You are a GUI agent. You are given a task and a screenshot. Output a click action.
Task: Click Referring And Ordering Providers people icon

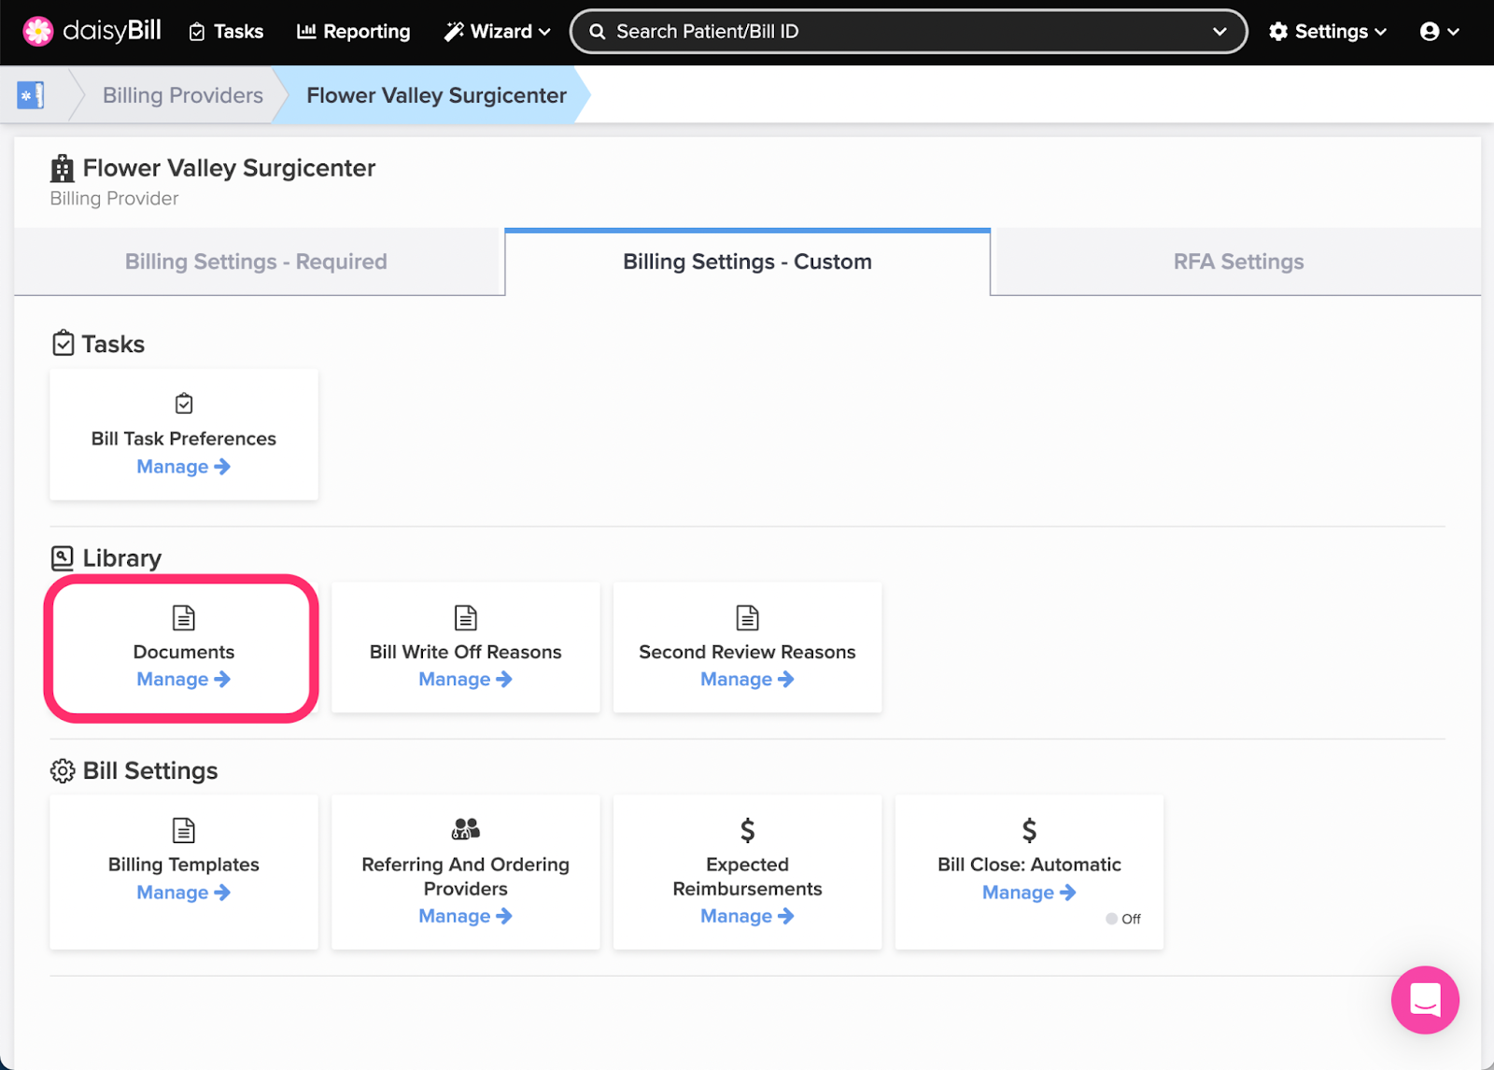466,829
